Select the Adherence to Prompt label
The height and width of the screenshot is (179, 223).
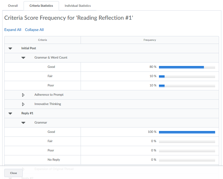click(49, 95)
